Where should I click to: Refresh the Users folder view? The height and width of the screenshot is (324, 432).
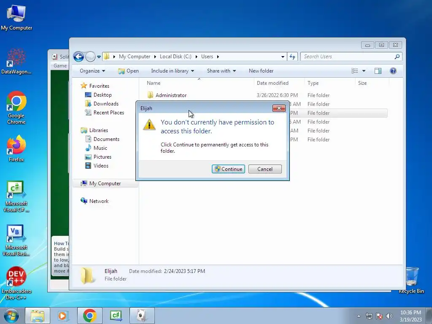click(292, 57)
